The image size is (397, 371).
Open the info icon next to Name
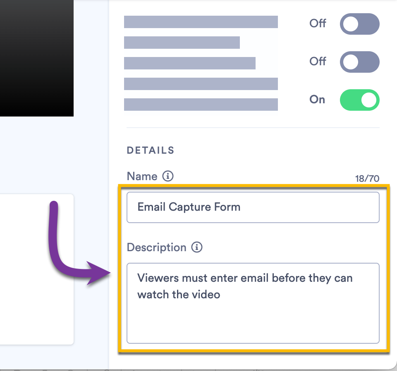tap(168, 176)
